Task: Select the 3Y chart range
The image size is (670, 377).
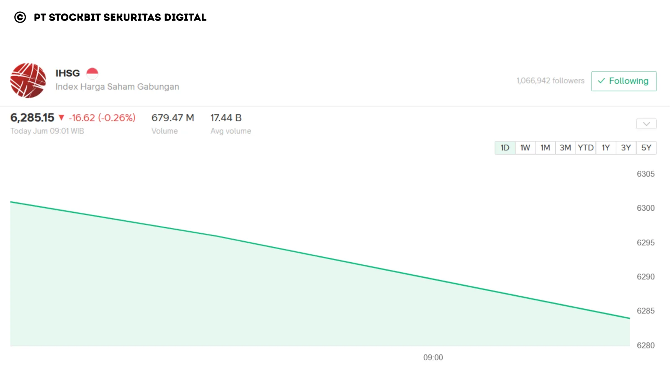Action: pyautogui.click(x=626, y=148)
